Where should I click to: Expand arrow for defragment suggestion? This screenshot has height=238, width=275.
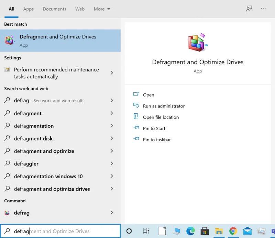112,113
